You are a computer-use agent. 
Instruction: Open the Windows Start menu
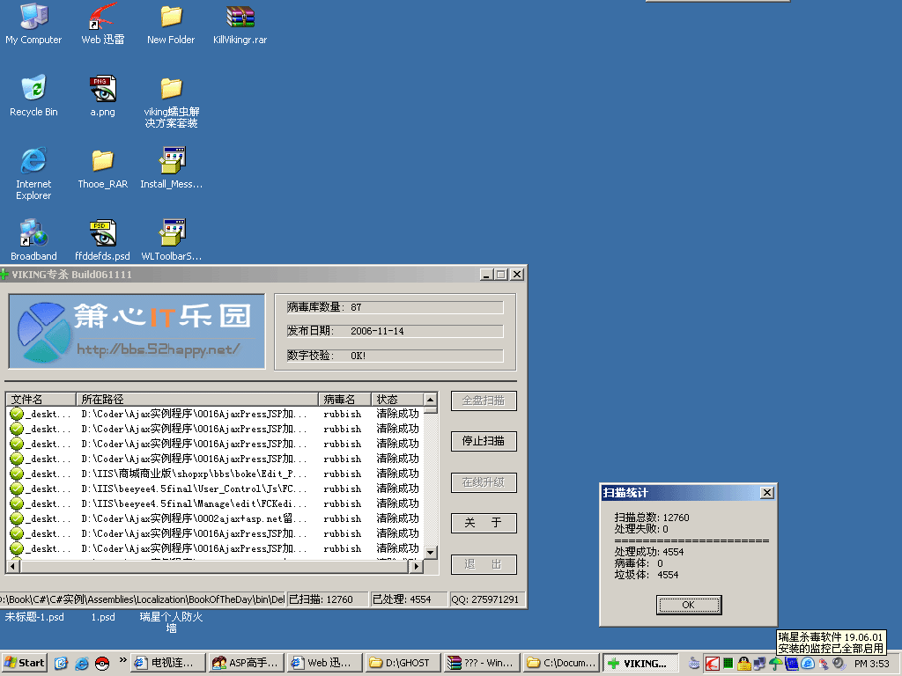click(x=25, y=663)
